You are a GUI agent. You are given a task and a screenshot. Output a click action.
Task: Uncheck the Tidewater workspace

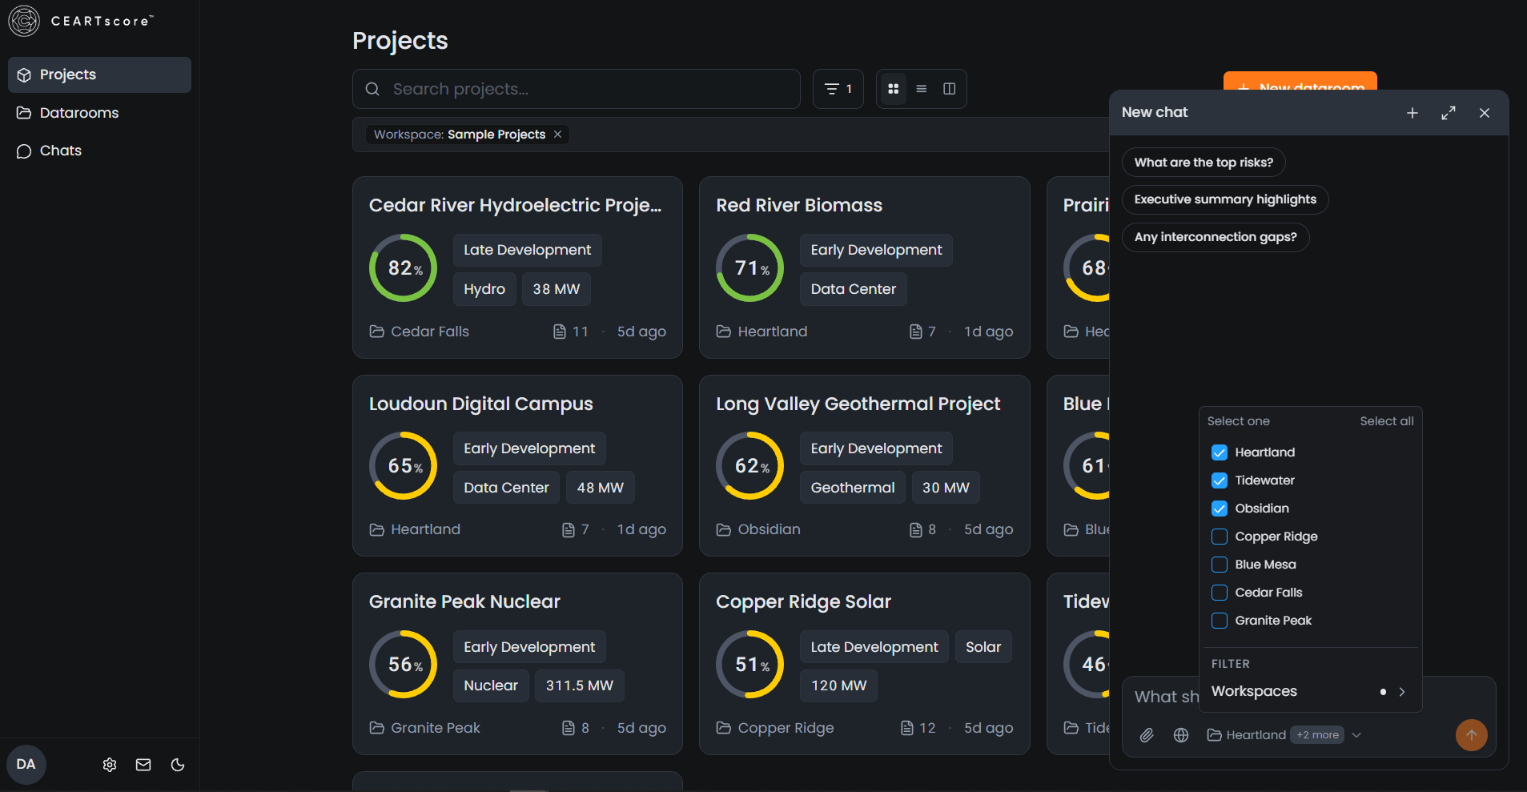click(1220, 480)
